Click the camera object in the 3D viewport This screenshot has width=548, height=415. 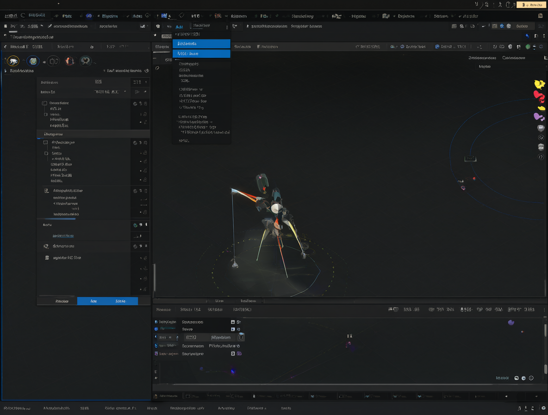[470, 159]
